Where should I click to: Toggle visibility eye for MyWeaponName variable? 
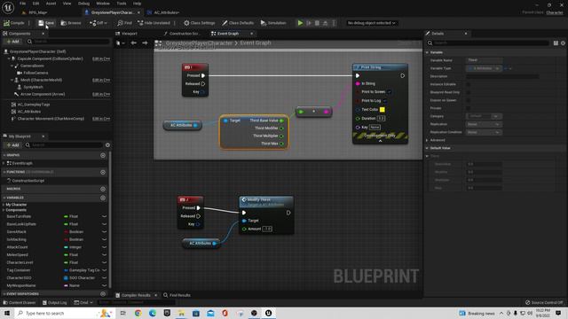click(x=105, y=285)
